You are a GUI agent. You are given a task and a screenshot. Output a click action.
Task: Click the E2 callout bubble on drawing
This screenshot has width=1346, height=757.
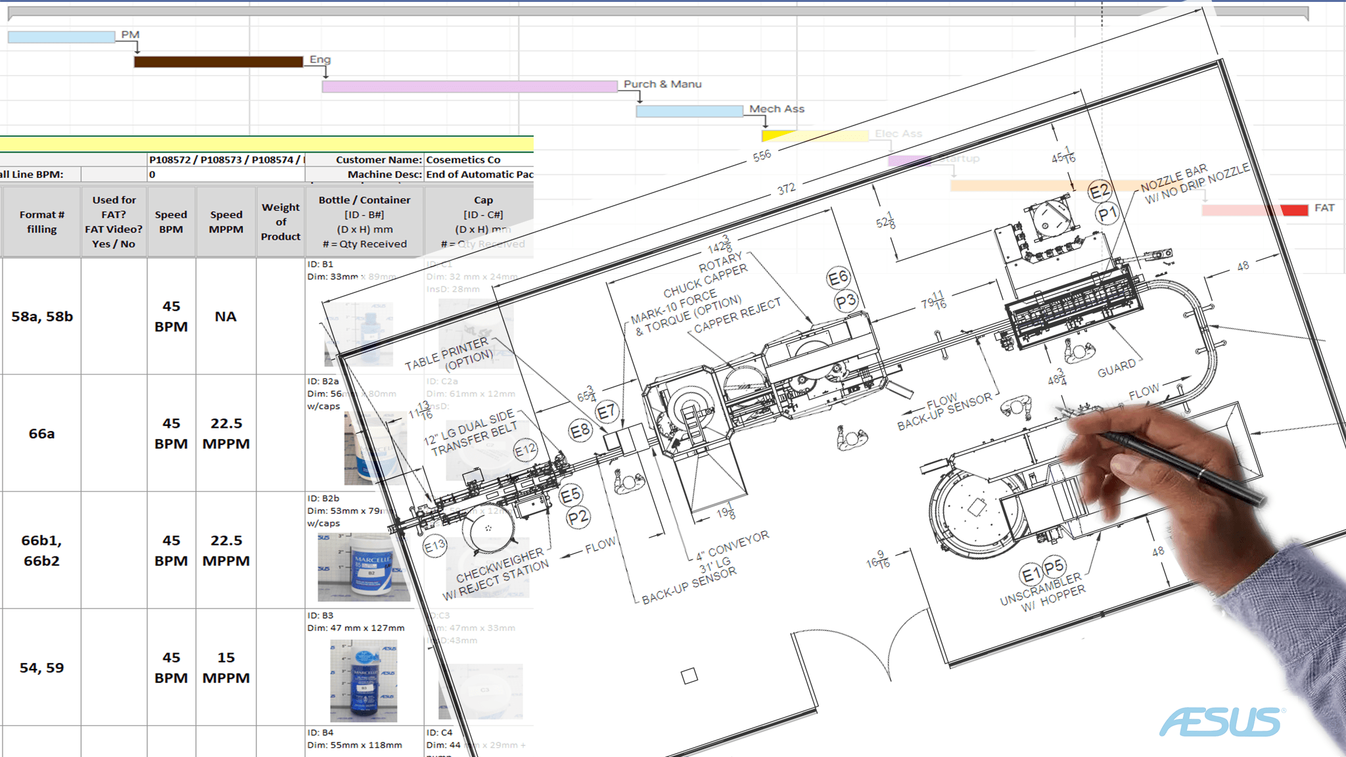pyautogui.click(x=1099, y=192)
